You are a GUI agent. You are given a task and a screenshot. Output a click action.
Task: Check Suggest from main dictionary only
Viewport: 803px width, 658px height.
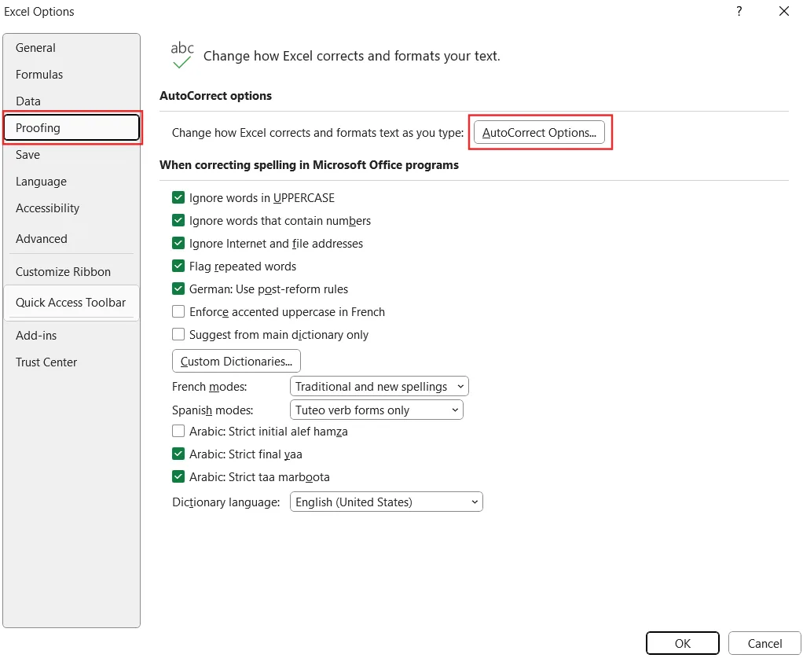pos(178,335)
